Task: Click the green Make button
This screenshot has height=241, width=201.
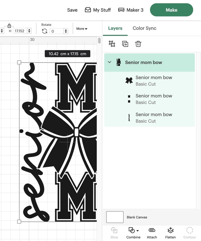Action: pos(171,10)
